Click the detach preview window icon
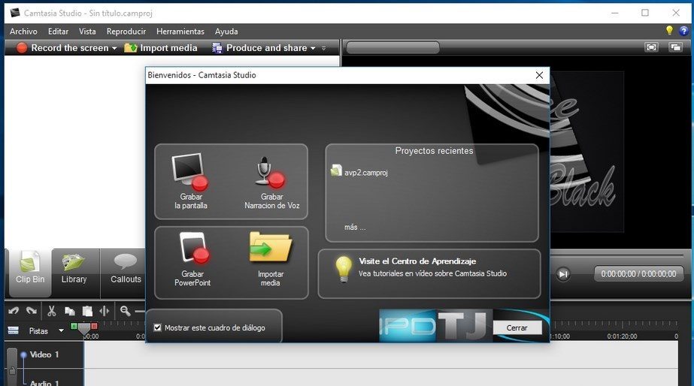 click(675, 47)
